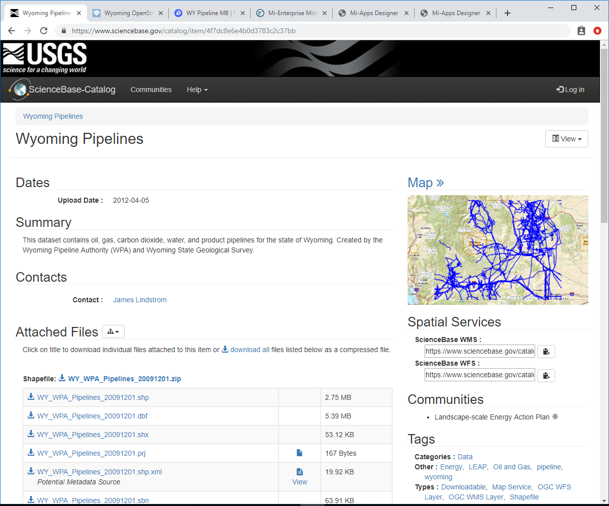This screenshot has width=609, height=506.
Task: Click the wyoming tag
Action: 438,477
